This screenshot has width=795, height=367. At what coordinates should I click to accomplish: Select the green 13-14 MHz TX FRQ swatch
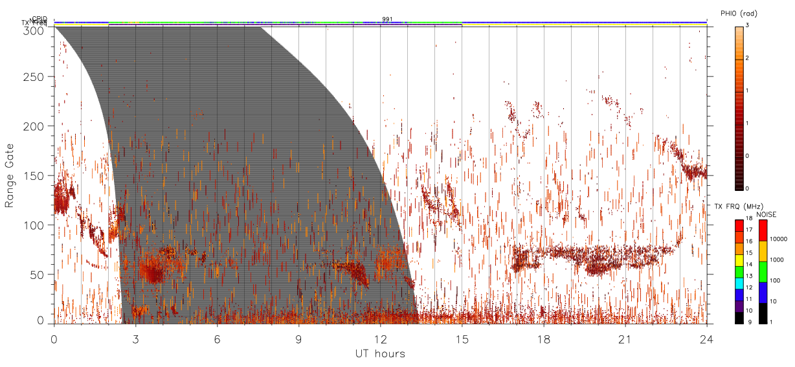[x=739, y=272]
